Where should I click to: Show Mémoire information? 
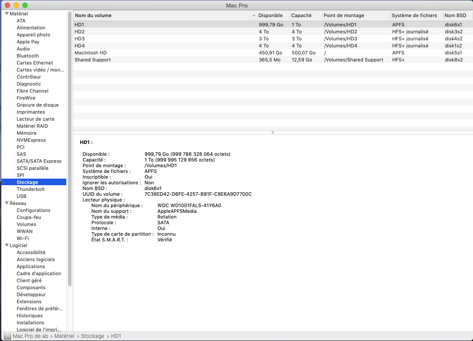[x=26, y=133]
